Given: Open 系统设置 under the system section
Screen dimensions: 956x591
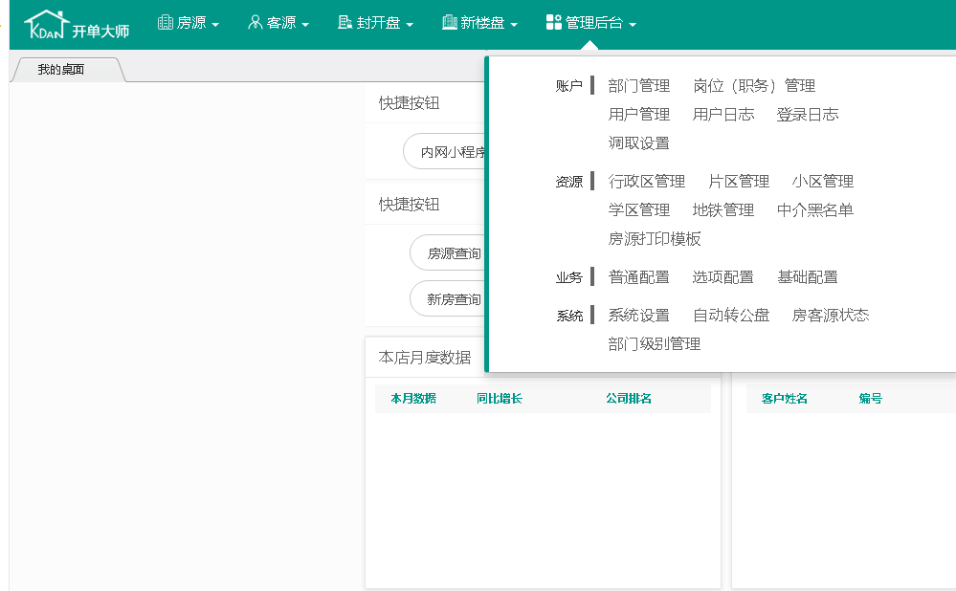Looking at the screenshot, I should pos(638,315).
